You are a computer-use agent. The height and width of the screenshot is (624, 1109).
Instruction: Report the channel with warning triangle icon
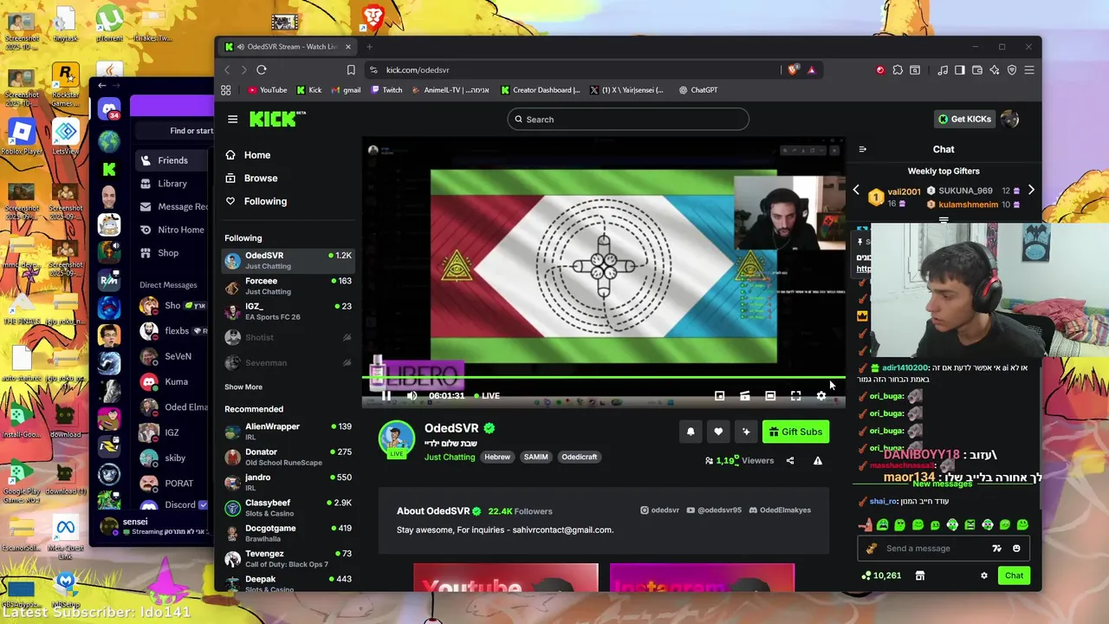[x=817, y=461]
